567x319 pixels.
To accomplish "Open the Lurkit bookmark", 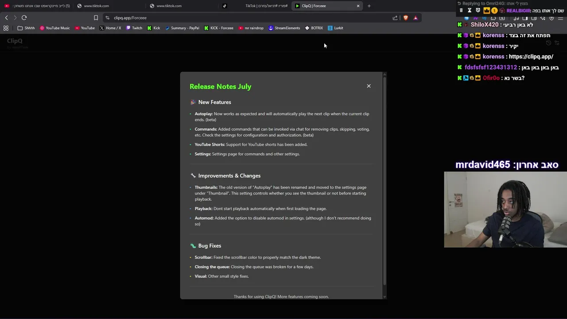I will pyautogui.click(x=335, y=28).
